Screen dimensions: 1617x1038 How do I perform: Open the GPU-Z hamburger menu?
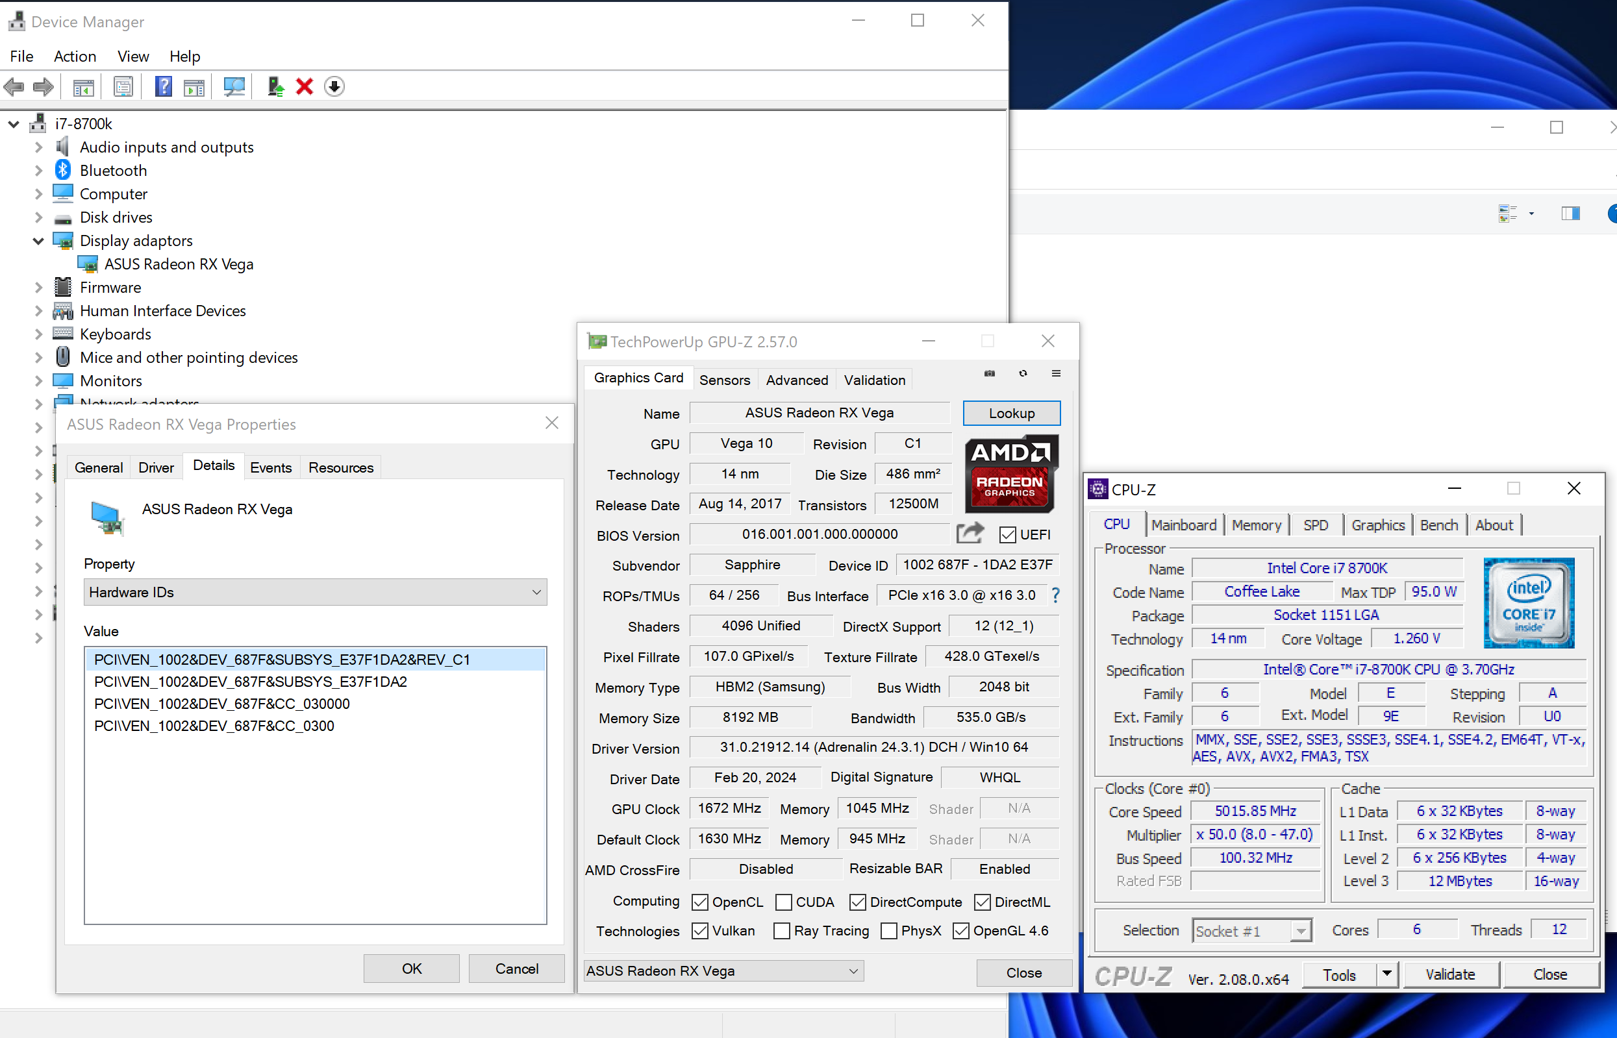(1057, 373)
